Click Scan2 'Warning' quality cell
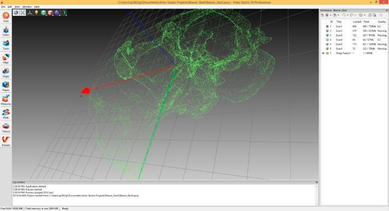This screenshot has height=211, width=389. tap(382, 31)
